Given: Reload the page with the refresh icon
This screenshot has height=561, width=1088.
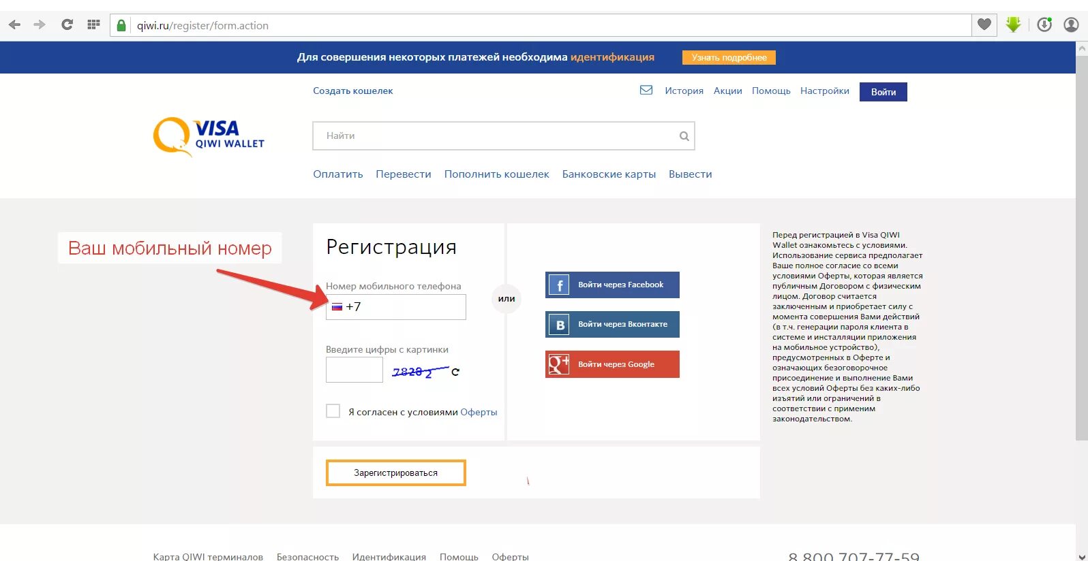Looking at the screenshot, I should 67,25.
